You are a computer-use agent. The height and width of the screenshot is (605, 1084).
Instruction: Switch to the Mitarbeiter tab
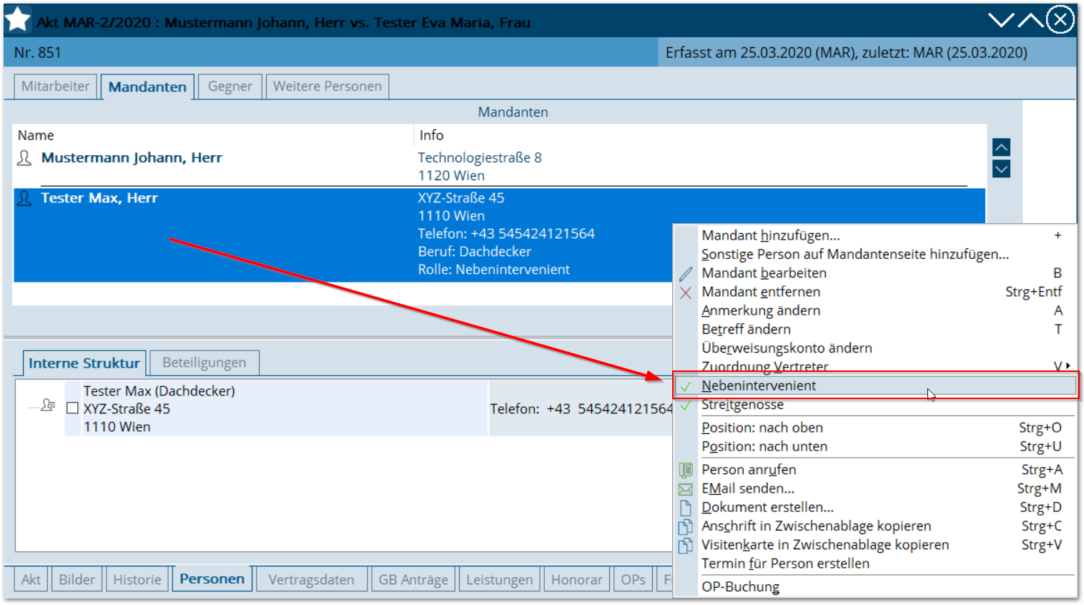coord(55,87)
